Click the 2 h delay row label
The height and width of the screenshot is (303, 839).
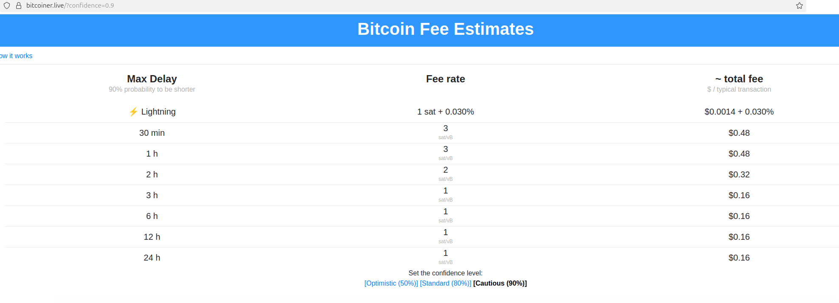click(x=152, y=174)
